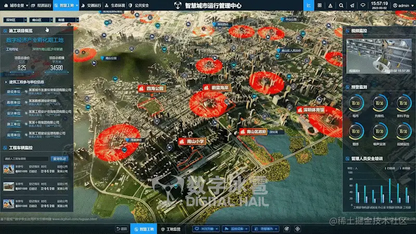Open the 城市全景 menu
416x234 pixels.
(16, 5)
